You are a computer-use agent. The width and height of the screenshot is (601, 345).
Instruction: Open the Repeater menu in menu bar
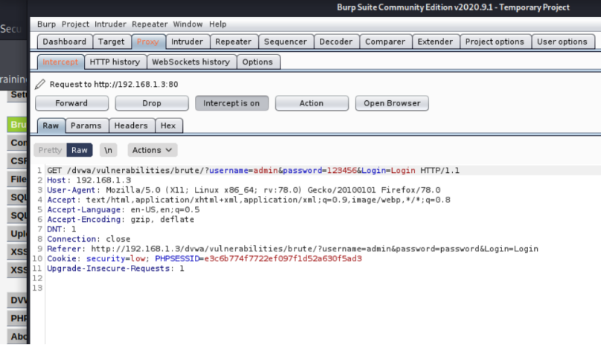click(x=150, y=24)
